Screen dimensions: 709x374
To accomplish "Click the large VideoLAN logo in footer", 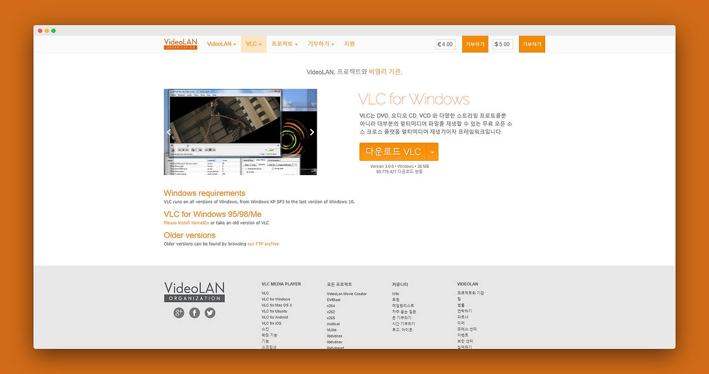I will pos(194,292).
